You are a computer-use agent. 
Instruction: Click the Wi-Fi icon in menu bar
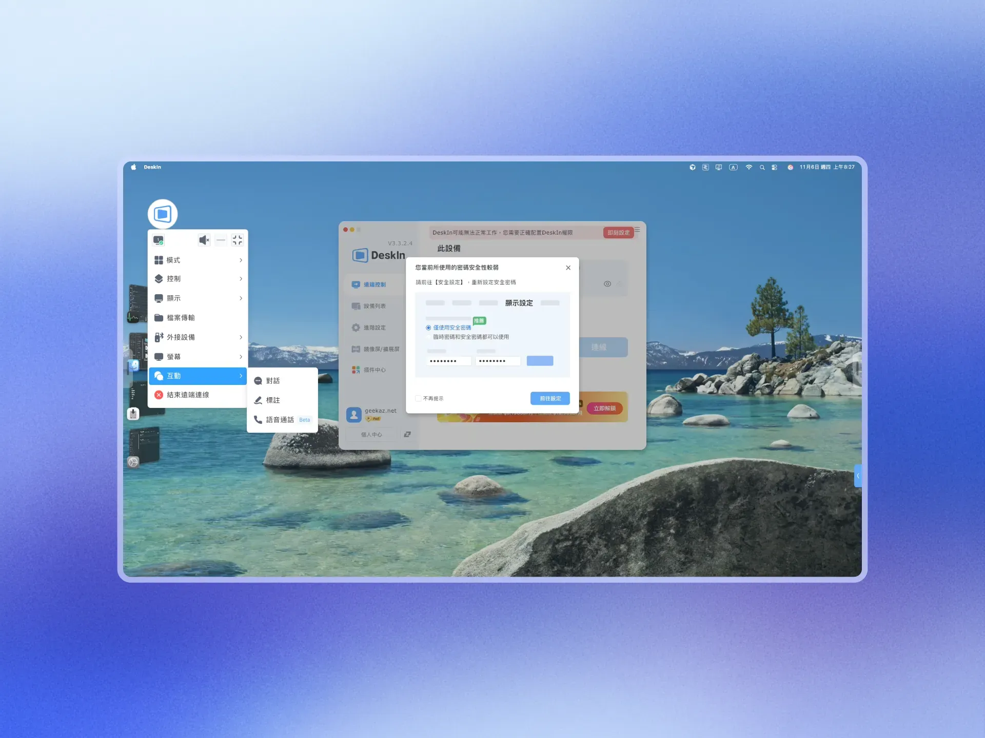[x=748, y=167]
